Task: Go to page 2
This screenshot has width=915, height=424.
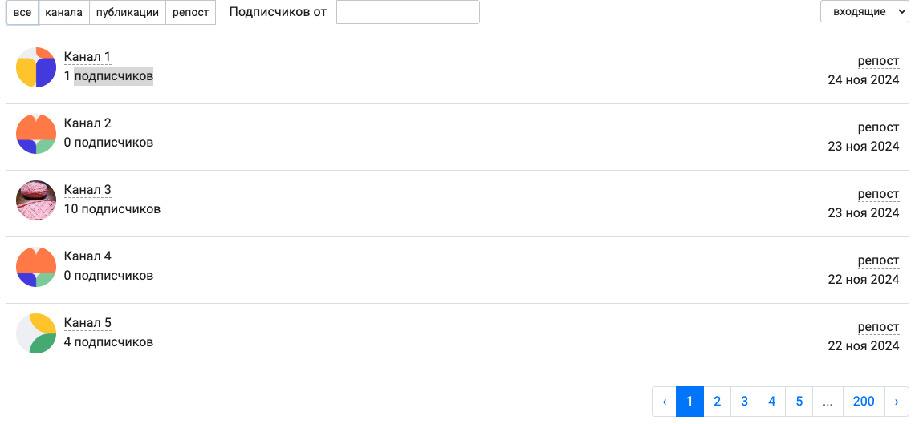Action: click(x=718, y=402)
